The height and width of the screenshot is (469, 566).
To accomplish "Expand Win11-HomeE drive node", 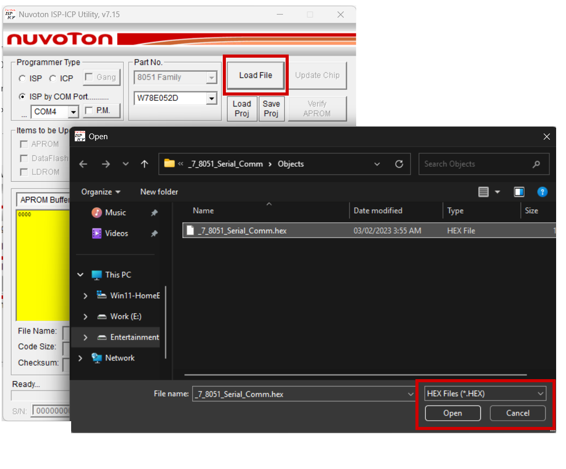I will (x=85, y=296).
